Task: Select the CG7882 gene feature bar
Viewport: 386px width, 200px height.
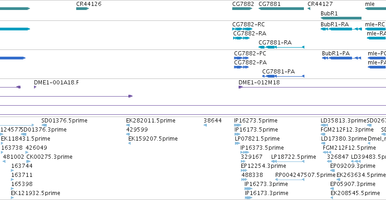Action: click(x=242, y=9)
